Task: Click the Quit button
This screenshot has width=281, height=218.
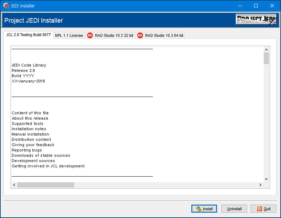Action: point(263,209)
